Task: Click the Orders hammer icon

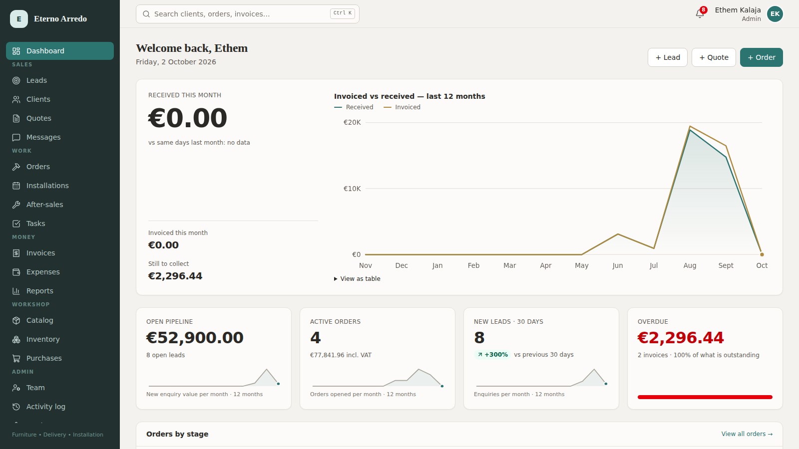Action: point(16,167)
